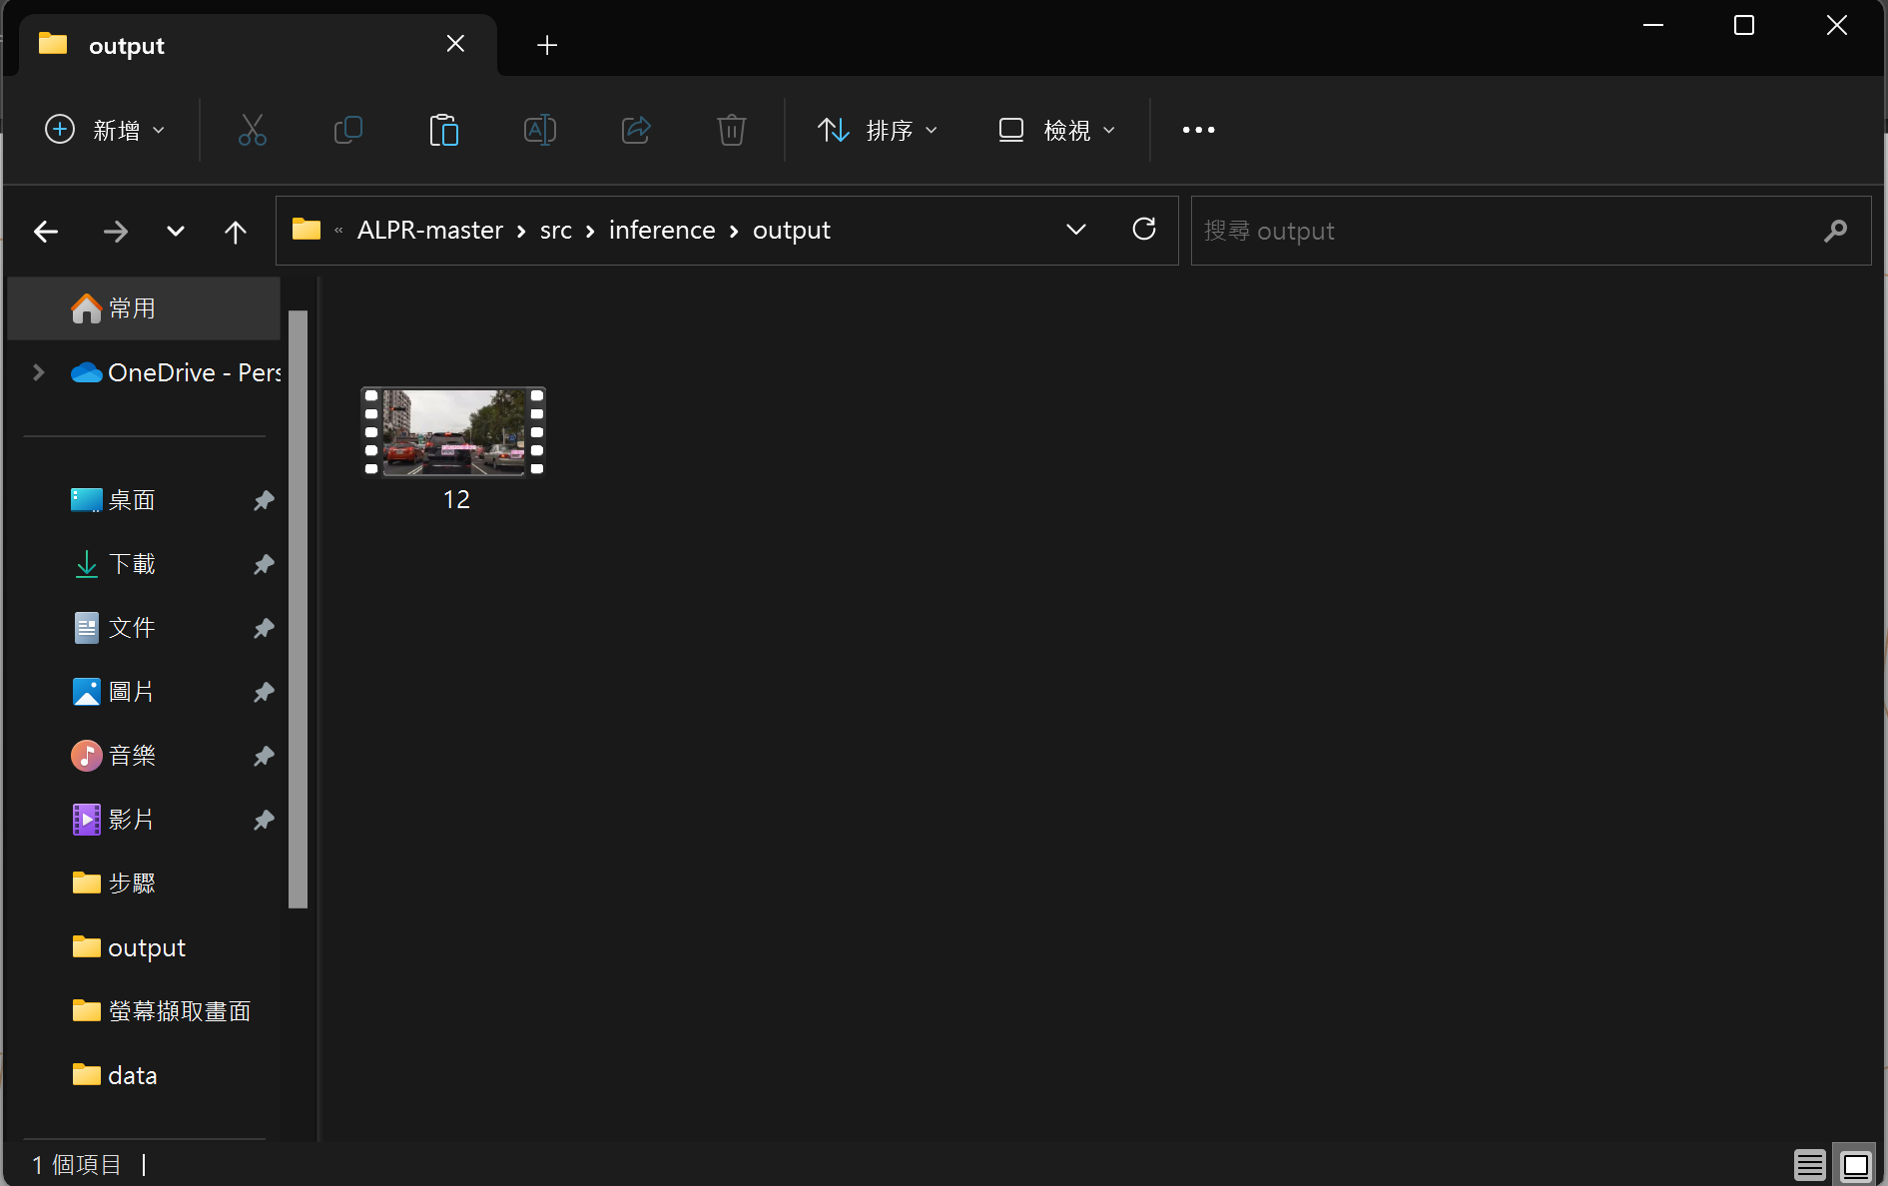The width and height of the screenshot is (1888, 1186).
Task: Open the 檢視 (View) dropdown
Action: pyautogui.click(x=1056, y=130)
